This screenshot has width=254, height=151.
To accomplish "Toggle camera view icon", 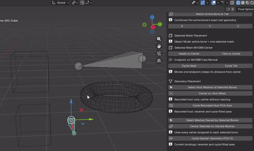I will click(x=159, y=54).
